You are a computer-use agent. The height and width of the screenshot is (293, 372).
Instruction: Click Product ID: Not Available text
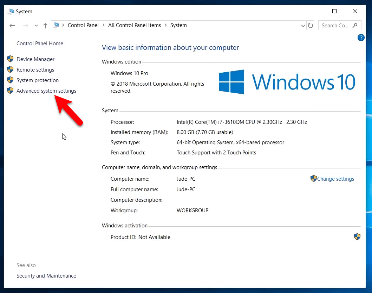click(141, 237)
